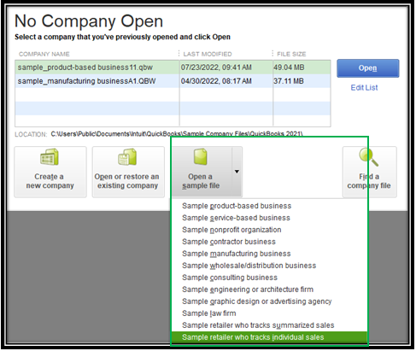Expand the Open a sample file dropdown arrow
The width and height of the screenshot is (416, 351).
237,172
